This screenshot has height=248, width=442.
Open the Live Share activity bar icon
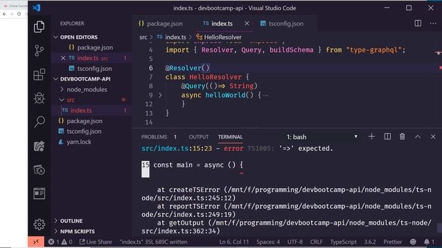click(39, 146)
